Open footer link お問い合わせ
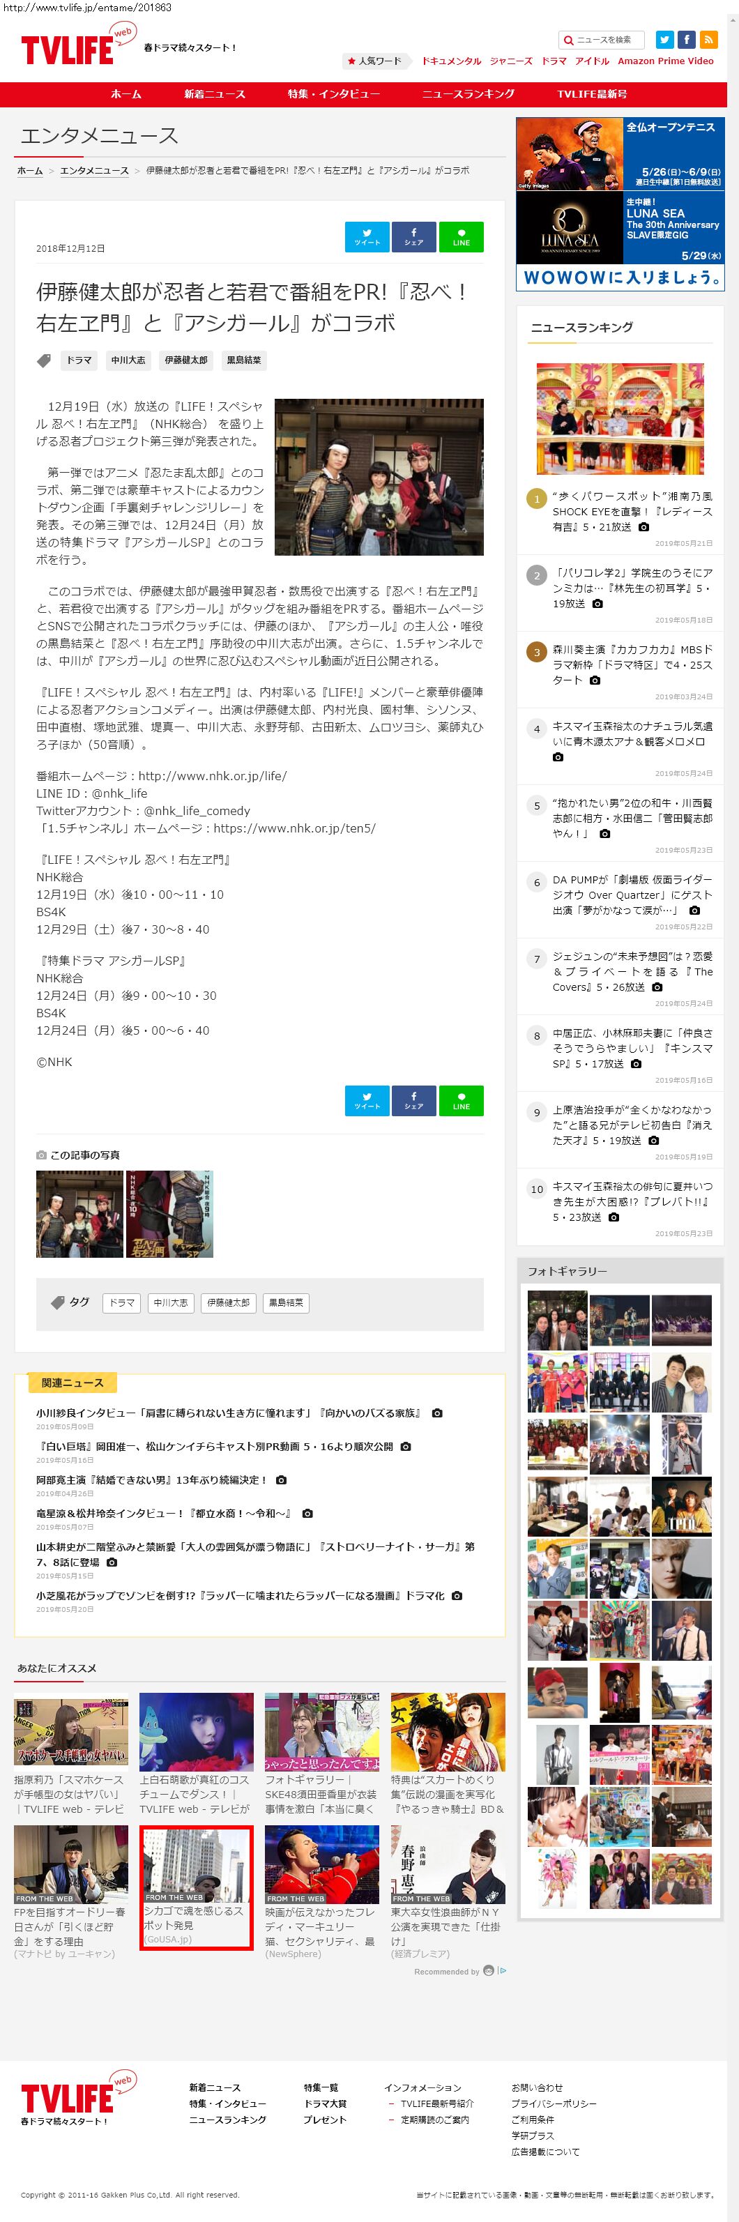Viewport: 739px width, 2222px height. [538, 2088]
